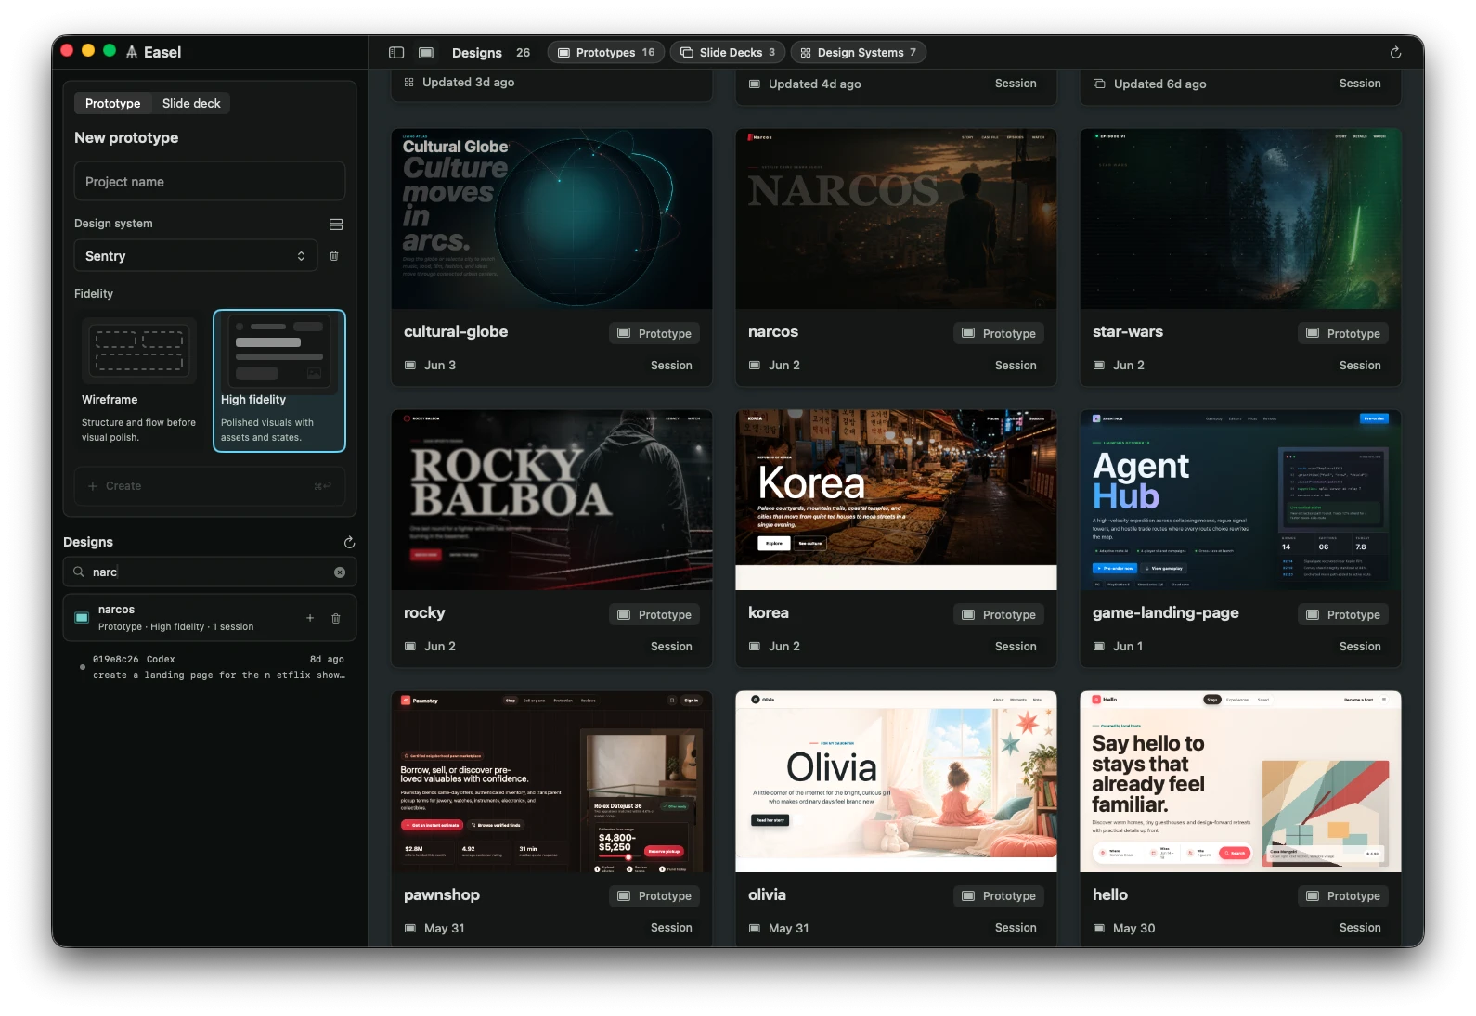The image size is (1476, 1016).
Task: Add a new session to the narcos design
Action: pos(310,618)
